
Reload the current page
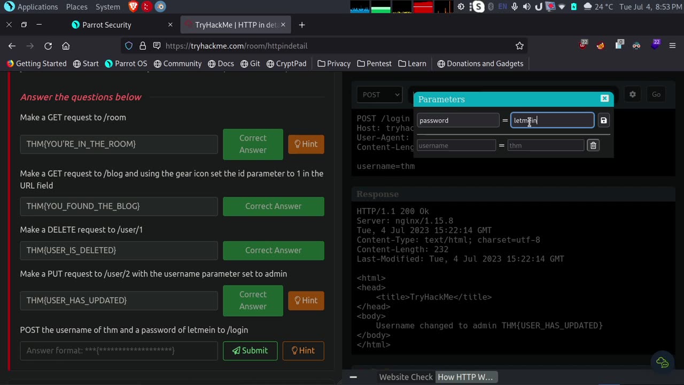[48, 46]
